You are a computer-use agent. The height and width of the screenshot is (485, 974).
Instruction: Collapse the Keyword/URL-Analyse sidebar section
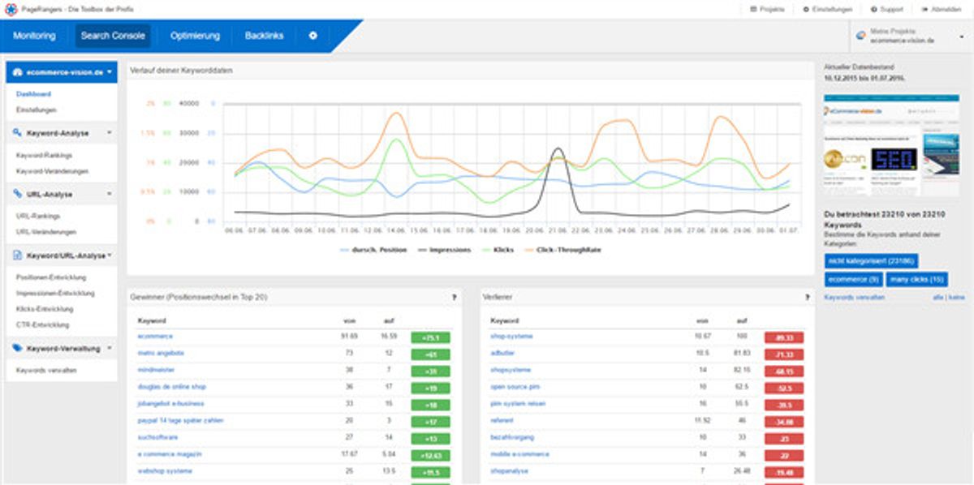click(x=62, y=255)
